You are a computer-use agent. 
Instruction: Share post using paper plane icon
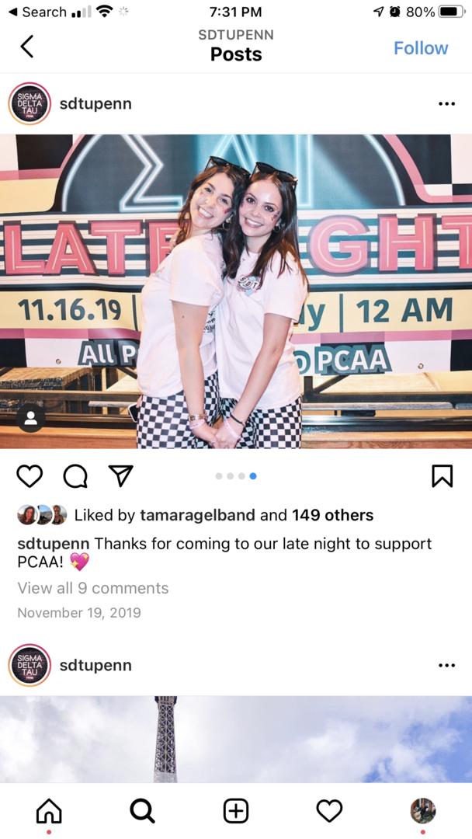(121, 475)
